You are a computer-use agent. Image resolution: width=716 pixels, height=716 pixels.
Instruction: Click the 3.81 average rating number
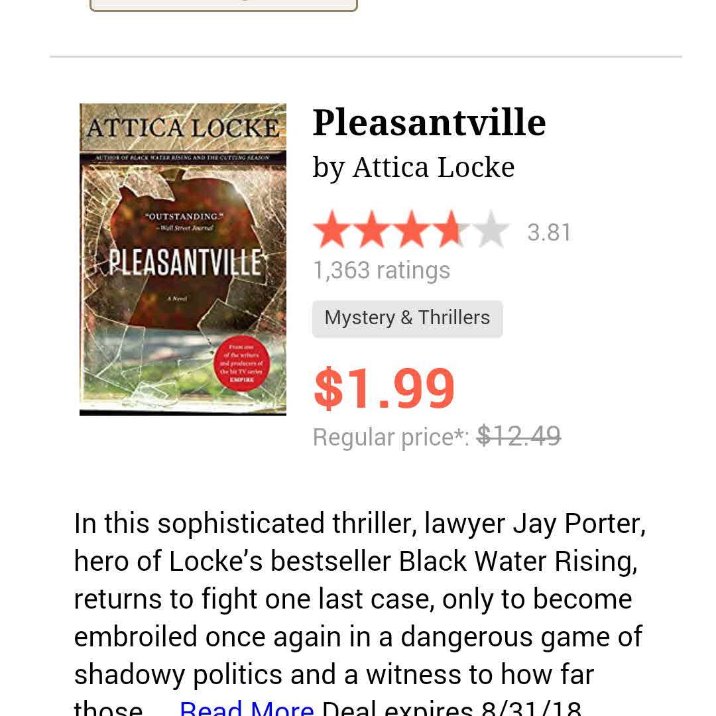pyautogui.click(x=549, y=233)
